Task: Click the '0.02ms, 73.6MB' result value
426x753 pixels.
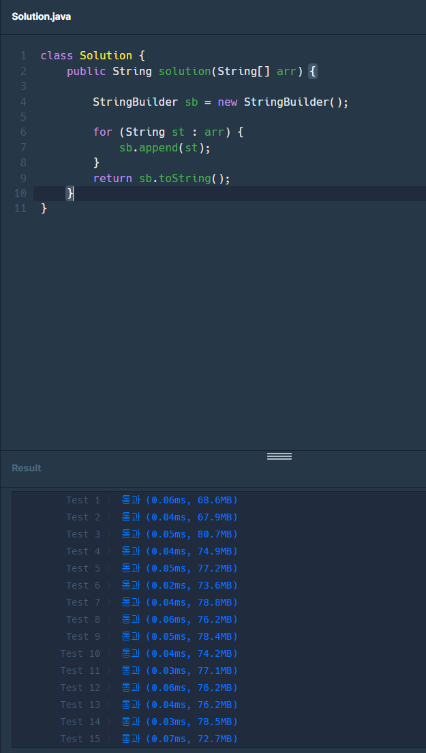Action: [x=192, y=585]
